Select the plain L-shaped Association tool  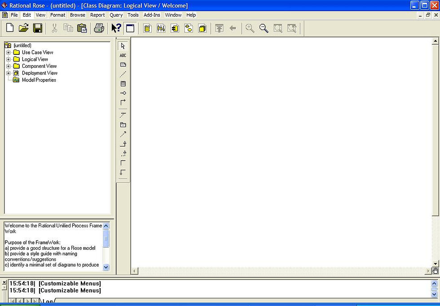click(x=123, y=163)
